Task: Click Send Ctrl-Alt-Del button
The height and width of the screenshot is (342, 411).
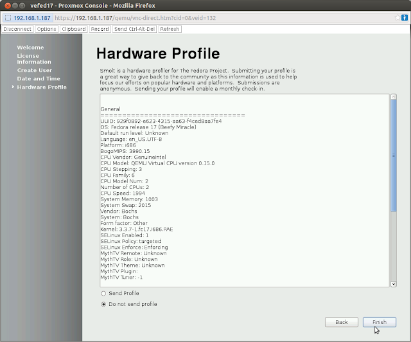Action: 134,29
